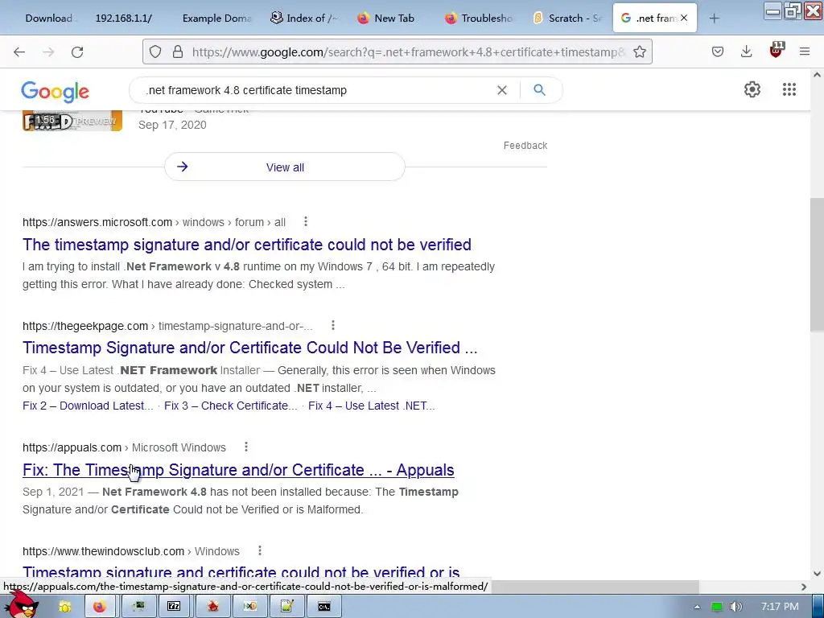Open 7-Zip from the taskbar
This screenshot has height=618, width=824.
(174, 607)
